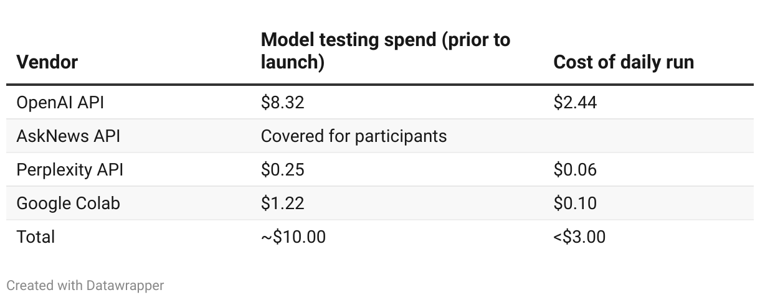Click the $8.32 testing spend cell

pos(282,102)
